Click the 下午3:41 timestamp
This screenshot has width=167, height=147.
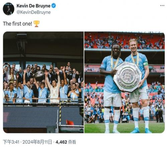coord(11,142)
